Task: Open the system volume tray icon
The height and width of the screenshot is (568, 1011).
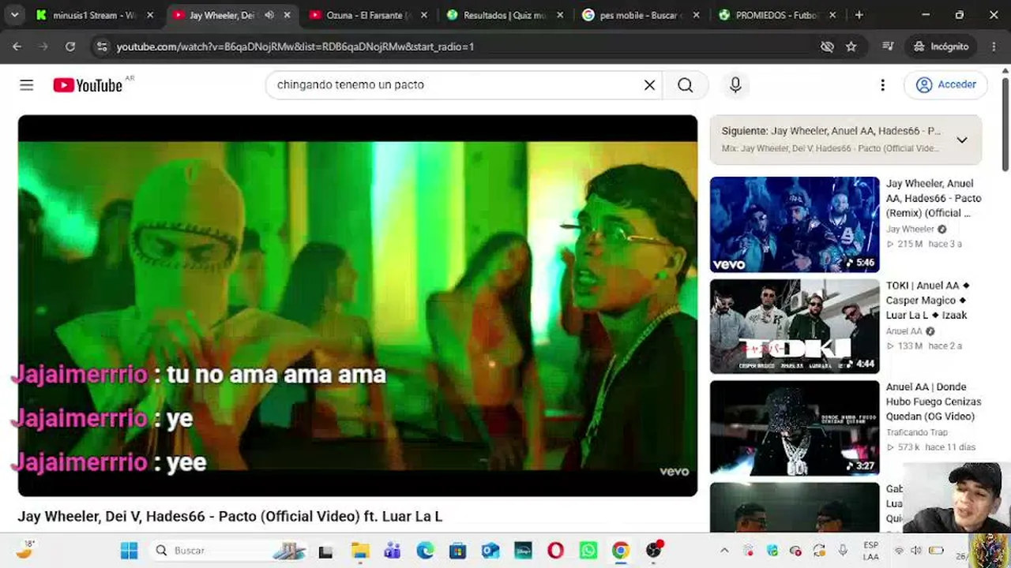Action: (916, 551)
